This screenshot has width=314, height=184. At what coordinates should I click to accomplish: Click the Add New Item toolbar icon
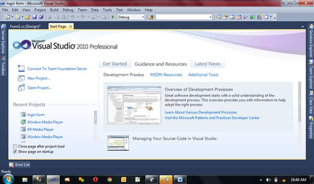click(x=17, y=17)
